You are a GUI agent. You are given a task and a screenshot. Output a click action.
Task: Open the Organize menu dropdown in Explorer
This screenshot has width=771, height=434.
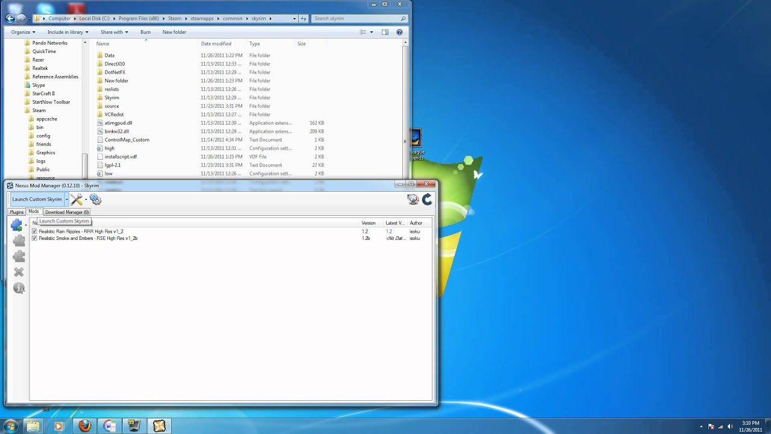(23, 32)
